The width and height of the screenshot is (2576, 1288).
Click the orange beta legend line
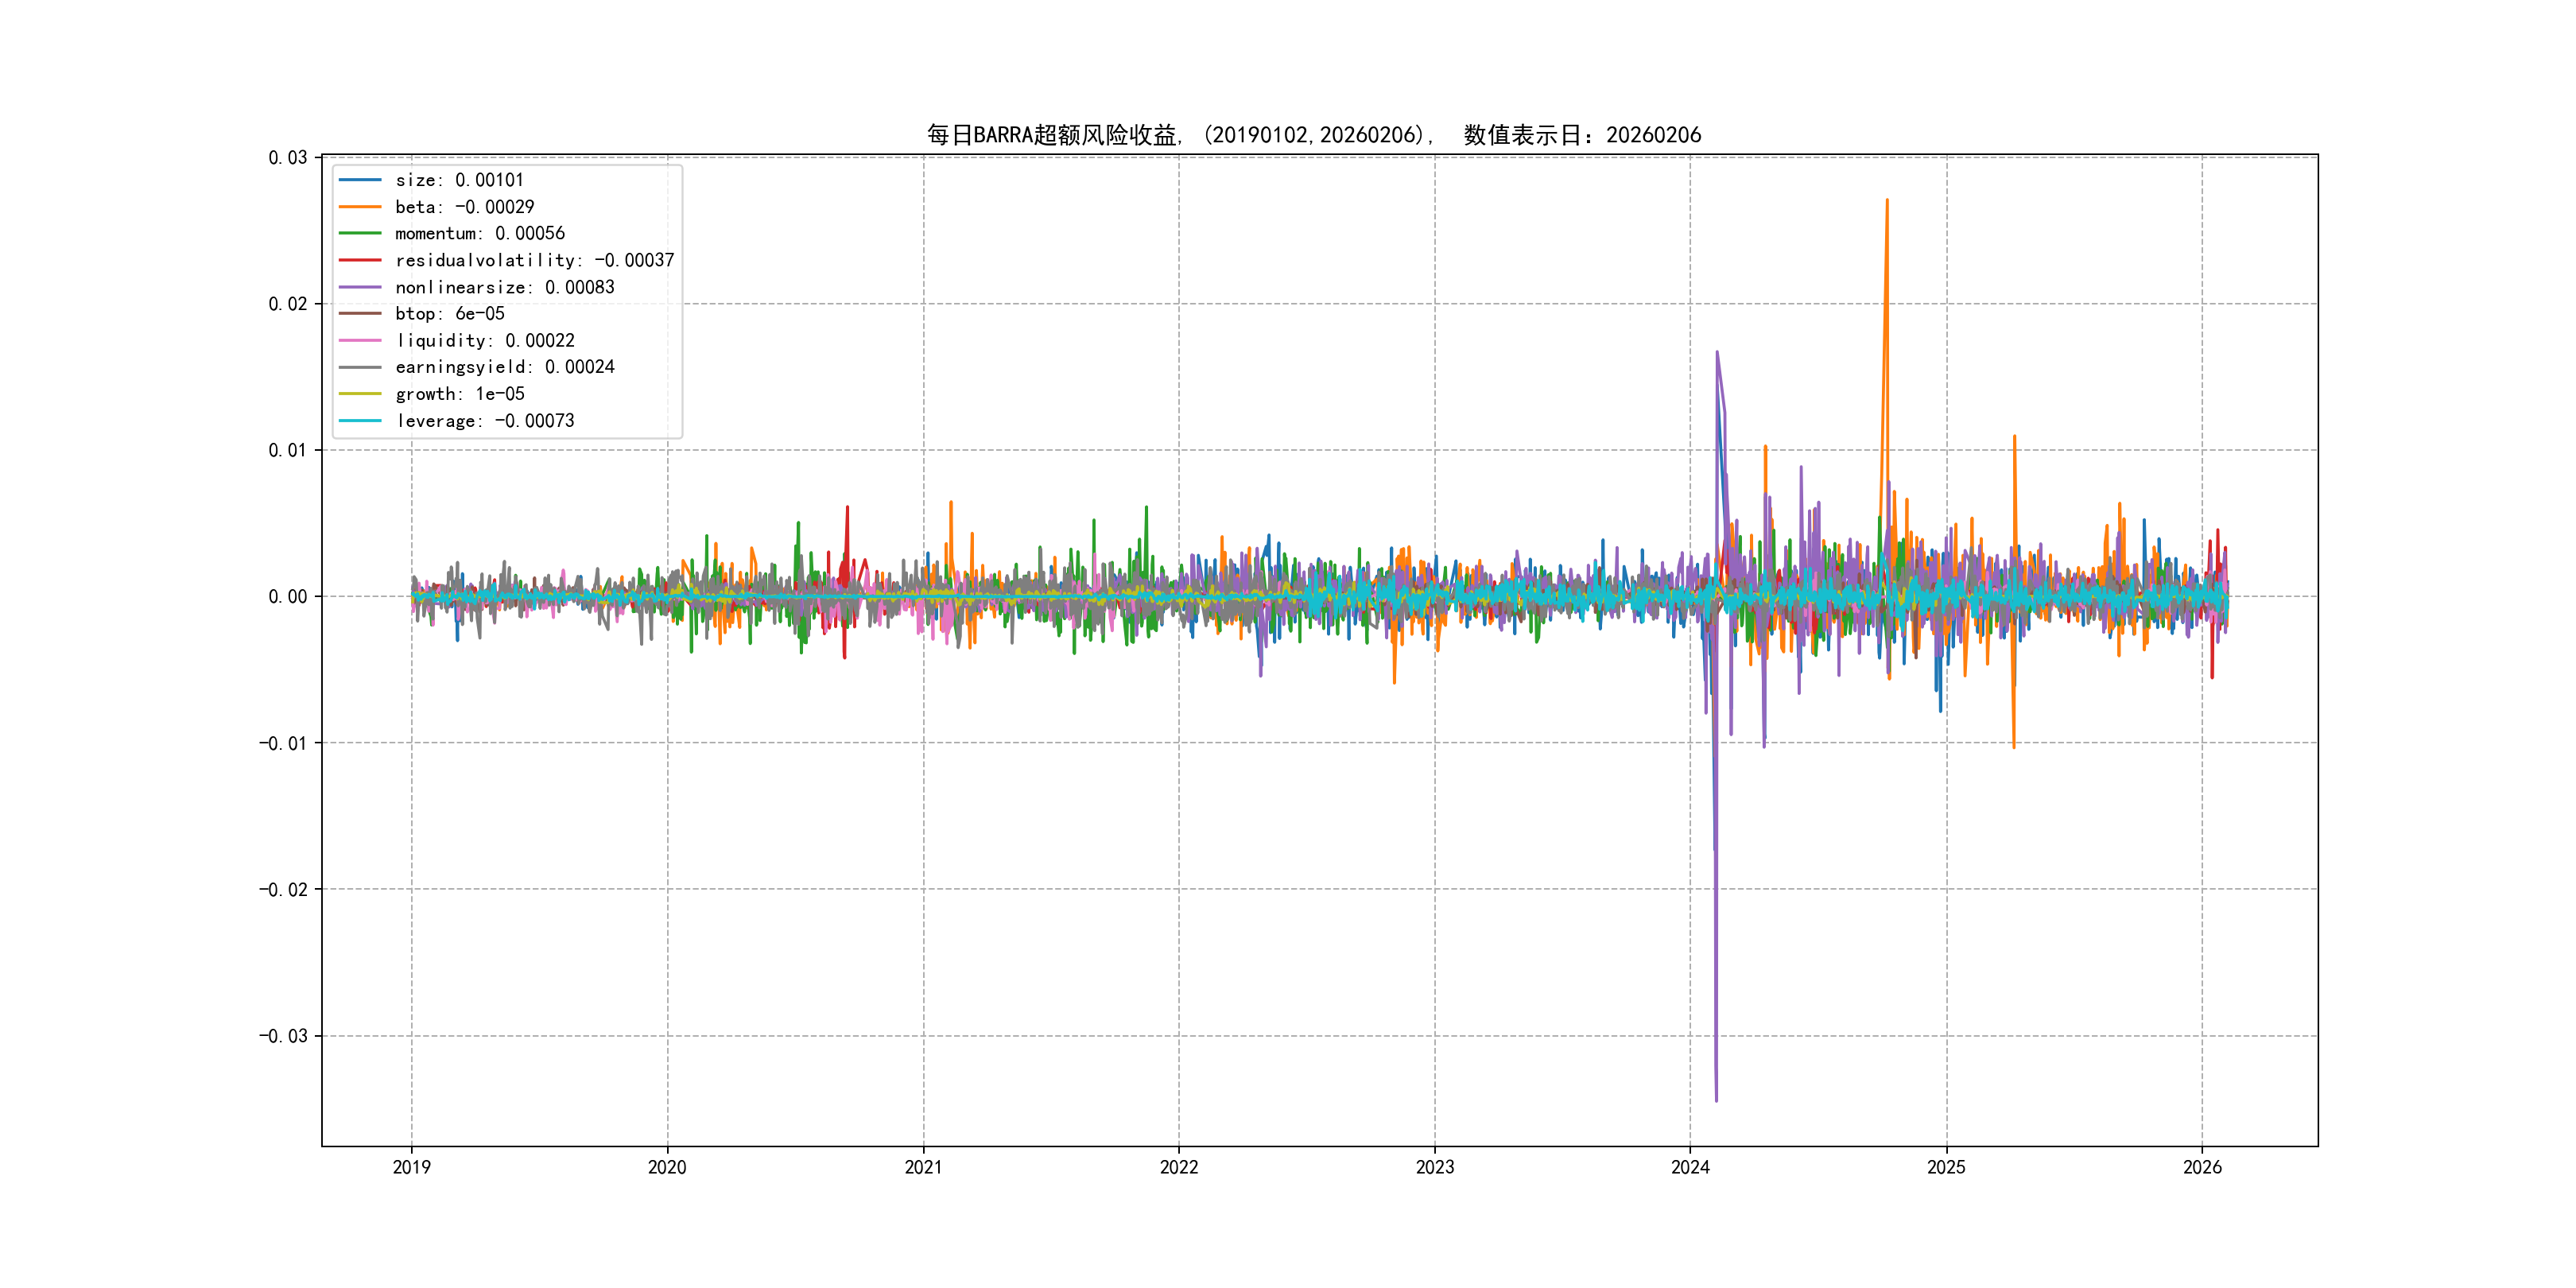point(360,207)
